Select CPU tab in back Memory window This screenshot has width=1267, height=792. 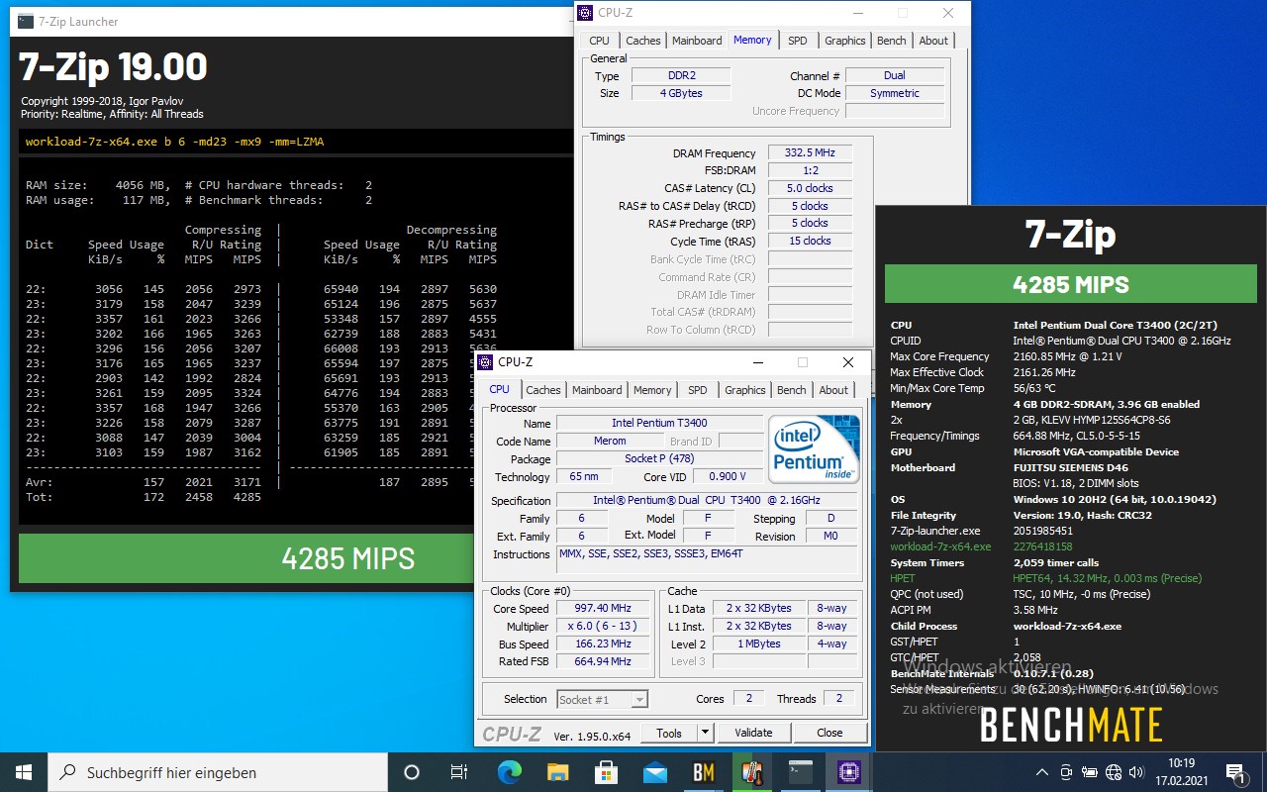tap(600, 41)
